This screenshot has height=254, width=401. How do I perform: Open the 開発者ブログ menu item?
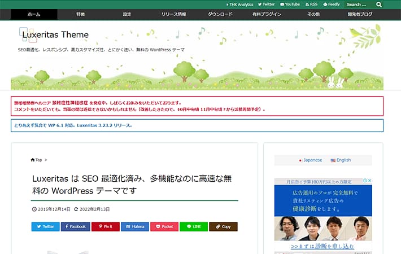[x=360, y=14]
